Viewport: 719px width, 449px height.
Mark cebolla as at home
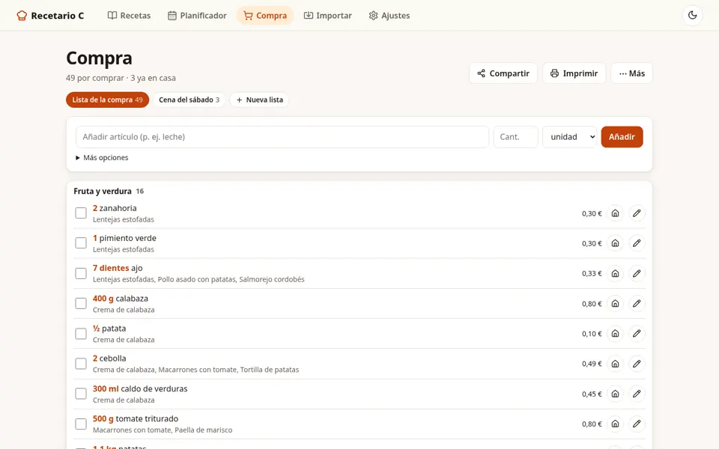point(615,364)
